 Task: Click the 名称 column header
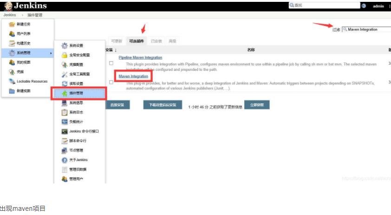coord(251,50)
